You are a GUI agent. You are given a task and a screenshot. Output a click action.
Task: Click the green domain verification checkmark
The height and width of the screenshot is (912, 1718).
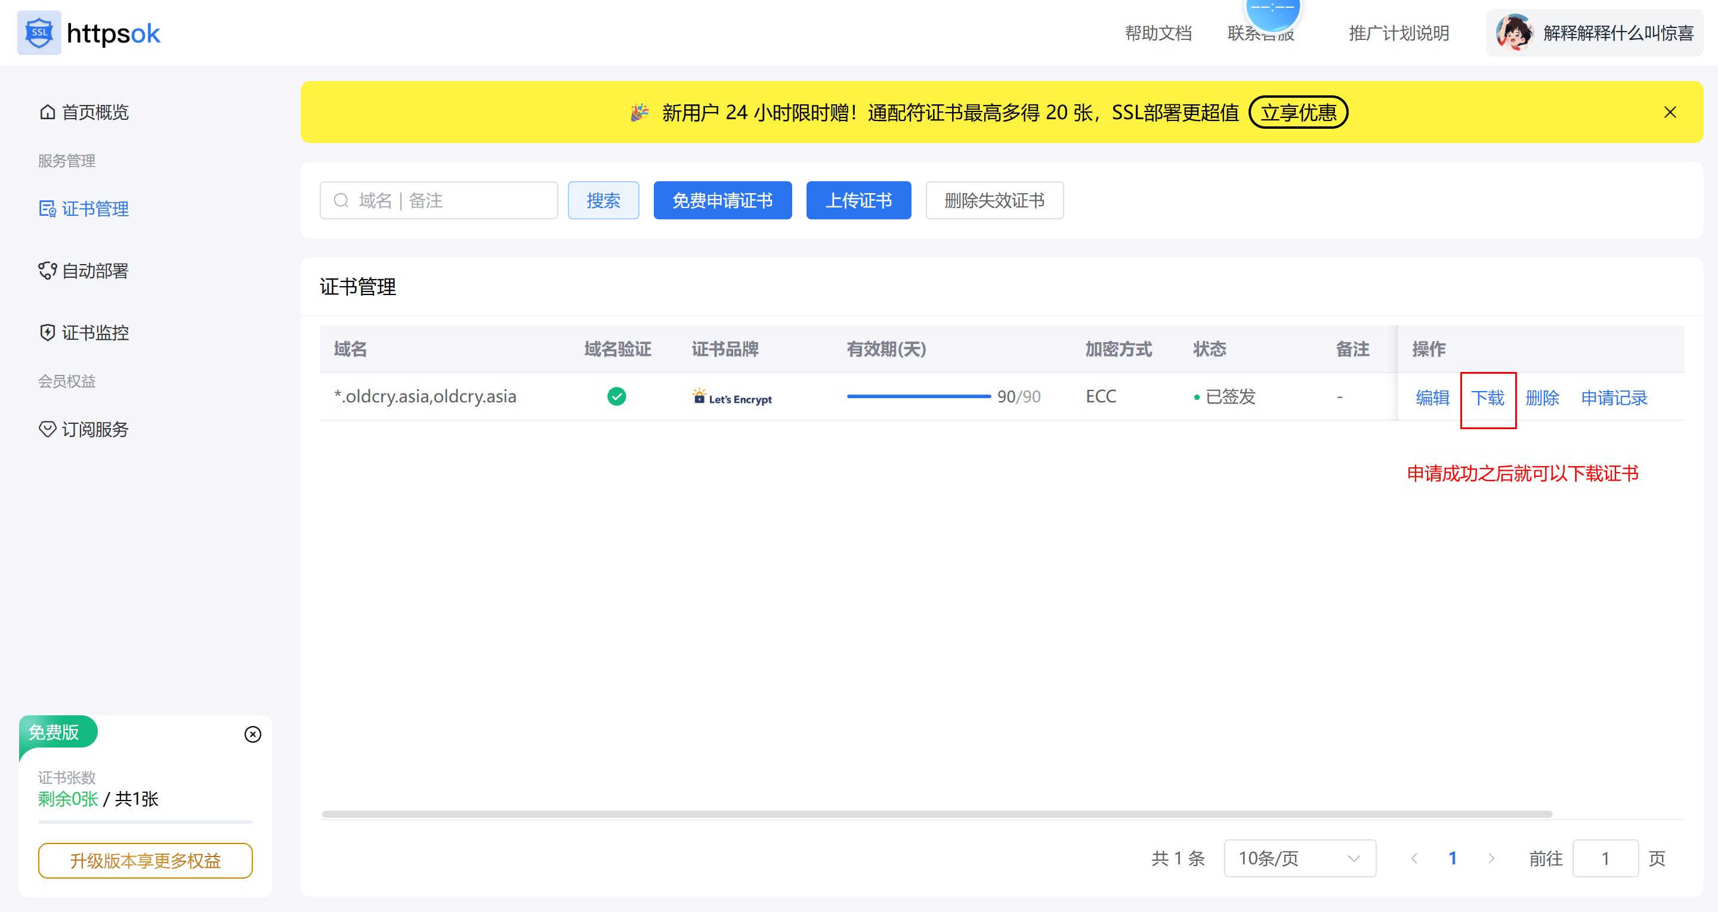pyautogui.click(x=616, y=396)
